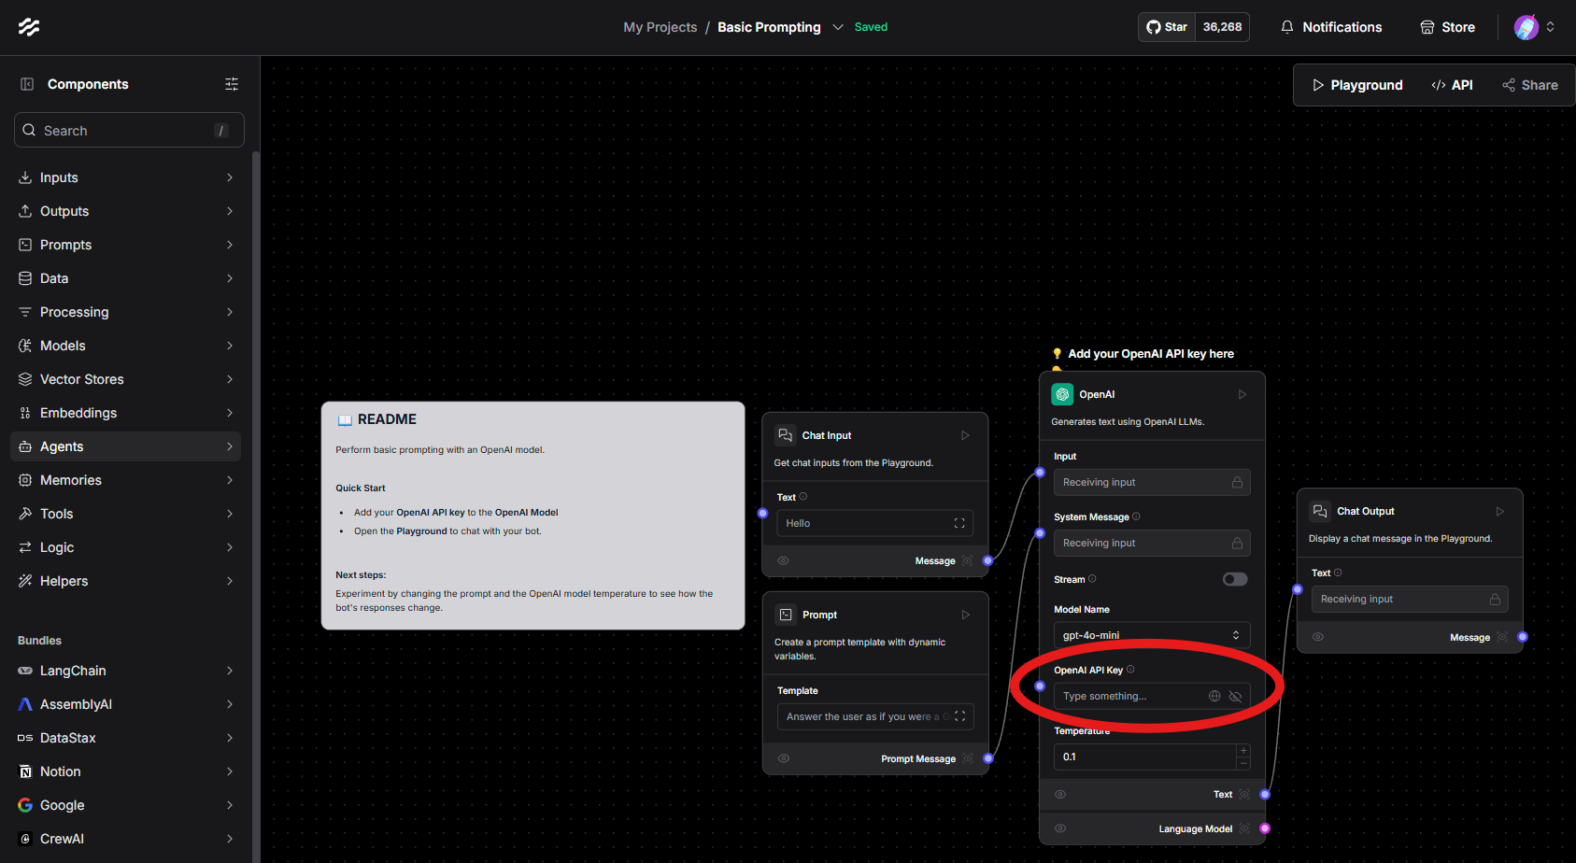Open the Store

1447,27
